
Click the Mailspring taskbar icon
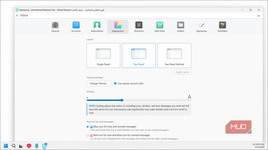[44, 145]
